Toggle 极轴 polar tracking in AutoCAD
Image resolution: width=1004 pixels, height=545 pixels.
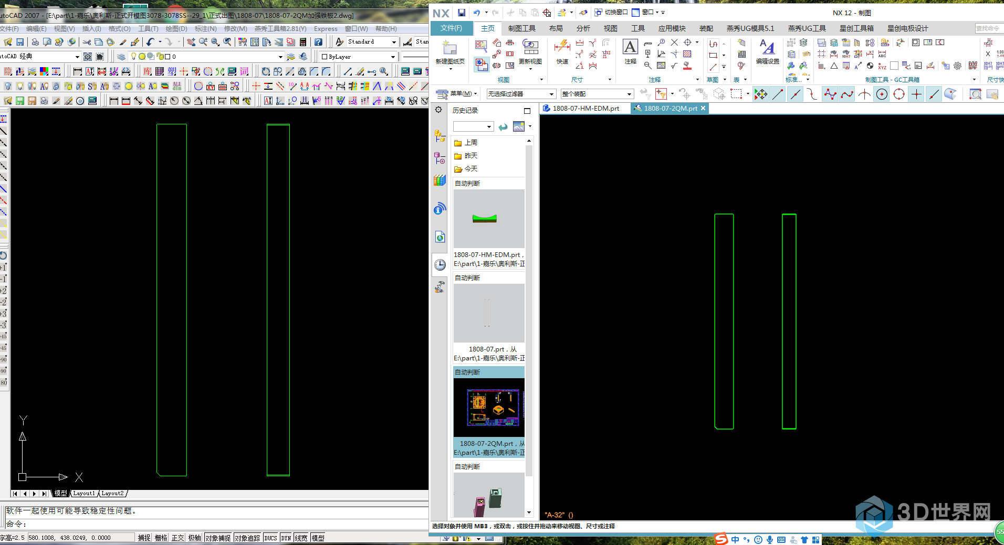click(x=195, y=538)
